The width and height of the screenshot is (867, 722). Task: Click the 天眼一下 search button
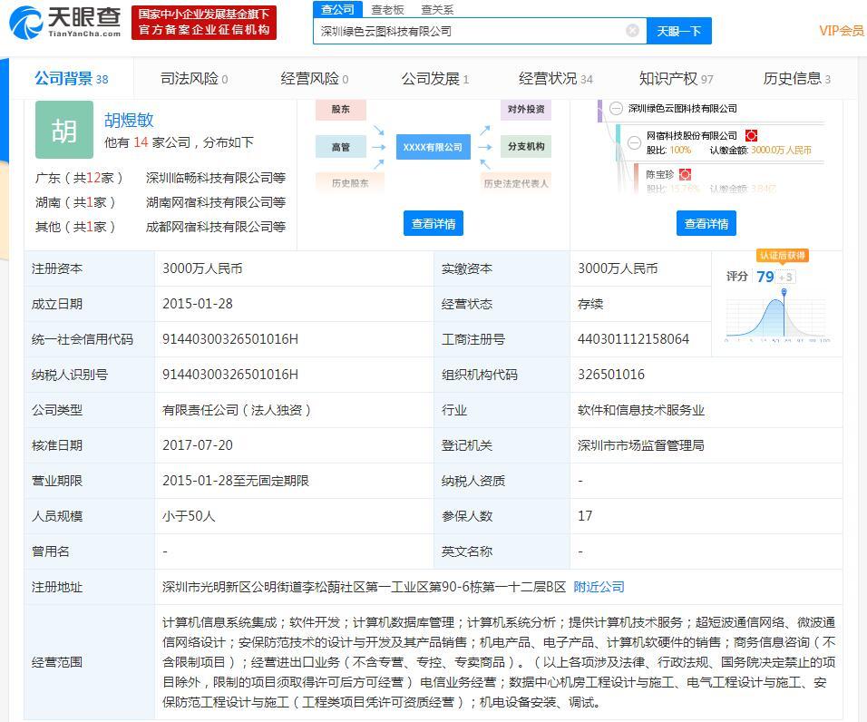[678, 29]
